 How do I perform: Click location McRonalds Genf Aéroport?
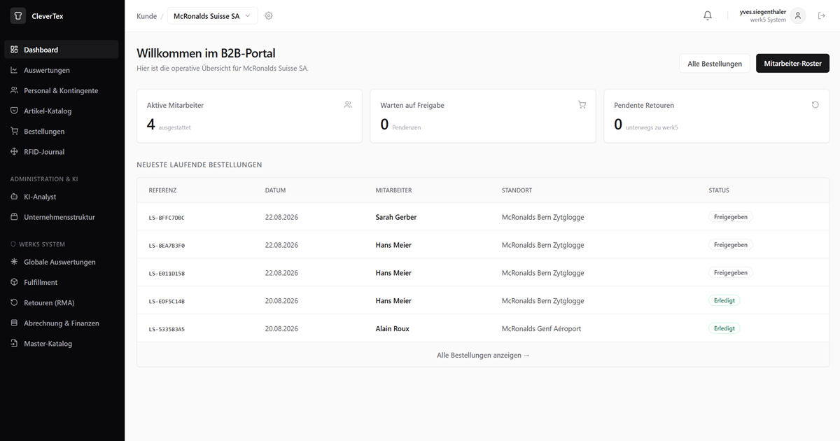point(541,328)
